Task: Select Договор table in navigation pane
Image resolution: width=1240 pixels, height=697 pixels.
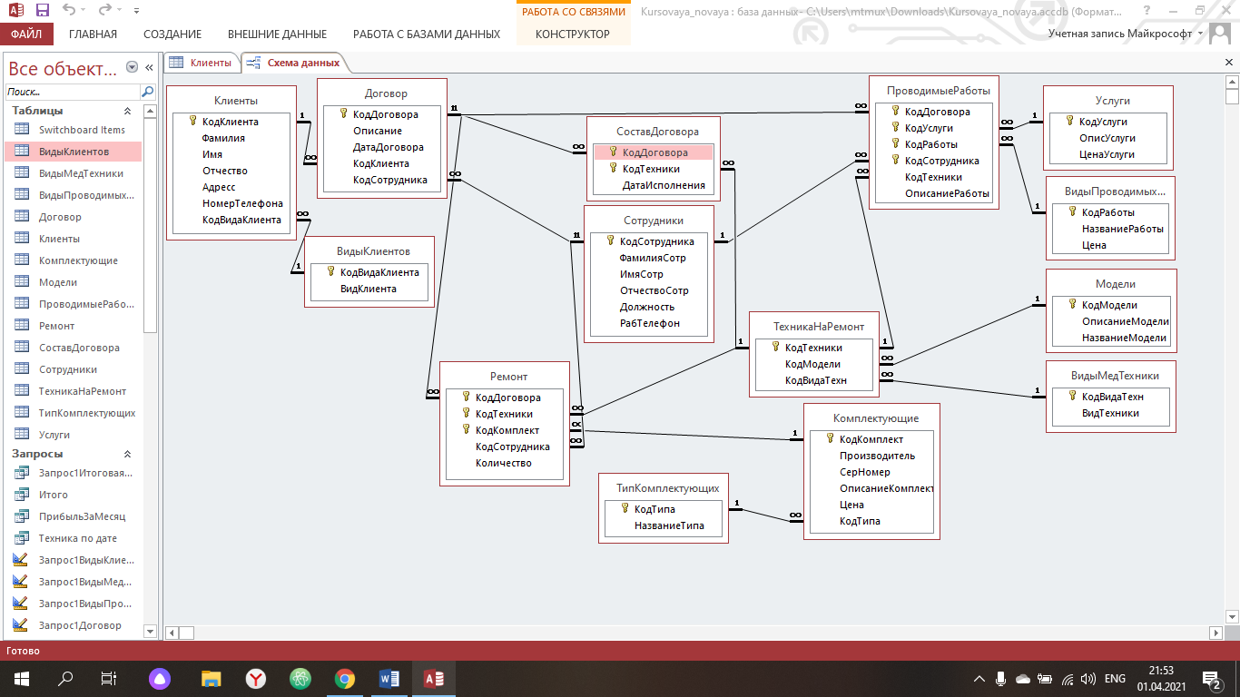Action: tap(73, 217)
